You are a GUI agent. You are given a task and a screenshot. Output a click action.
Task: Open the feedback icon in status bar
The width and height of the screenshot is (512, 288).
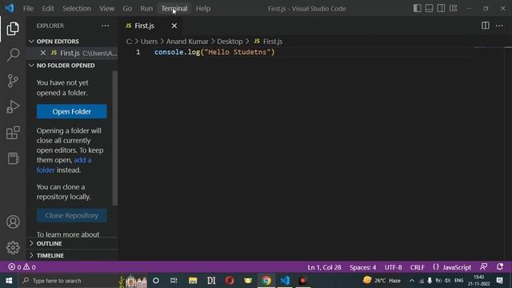pyautogui.click(x=483, y=266)
